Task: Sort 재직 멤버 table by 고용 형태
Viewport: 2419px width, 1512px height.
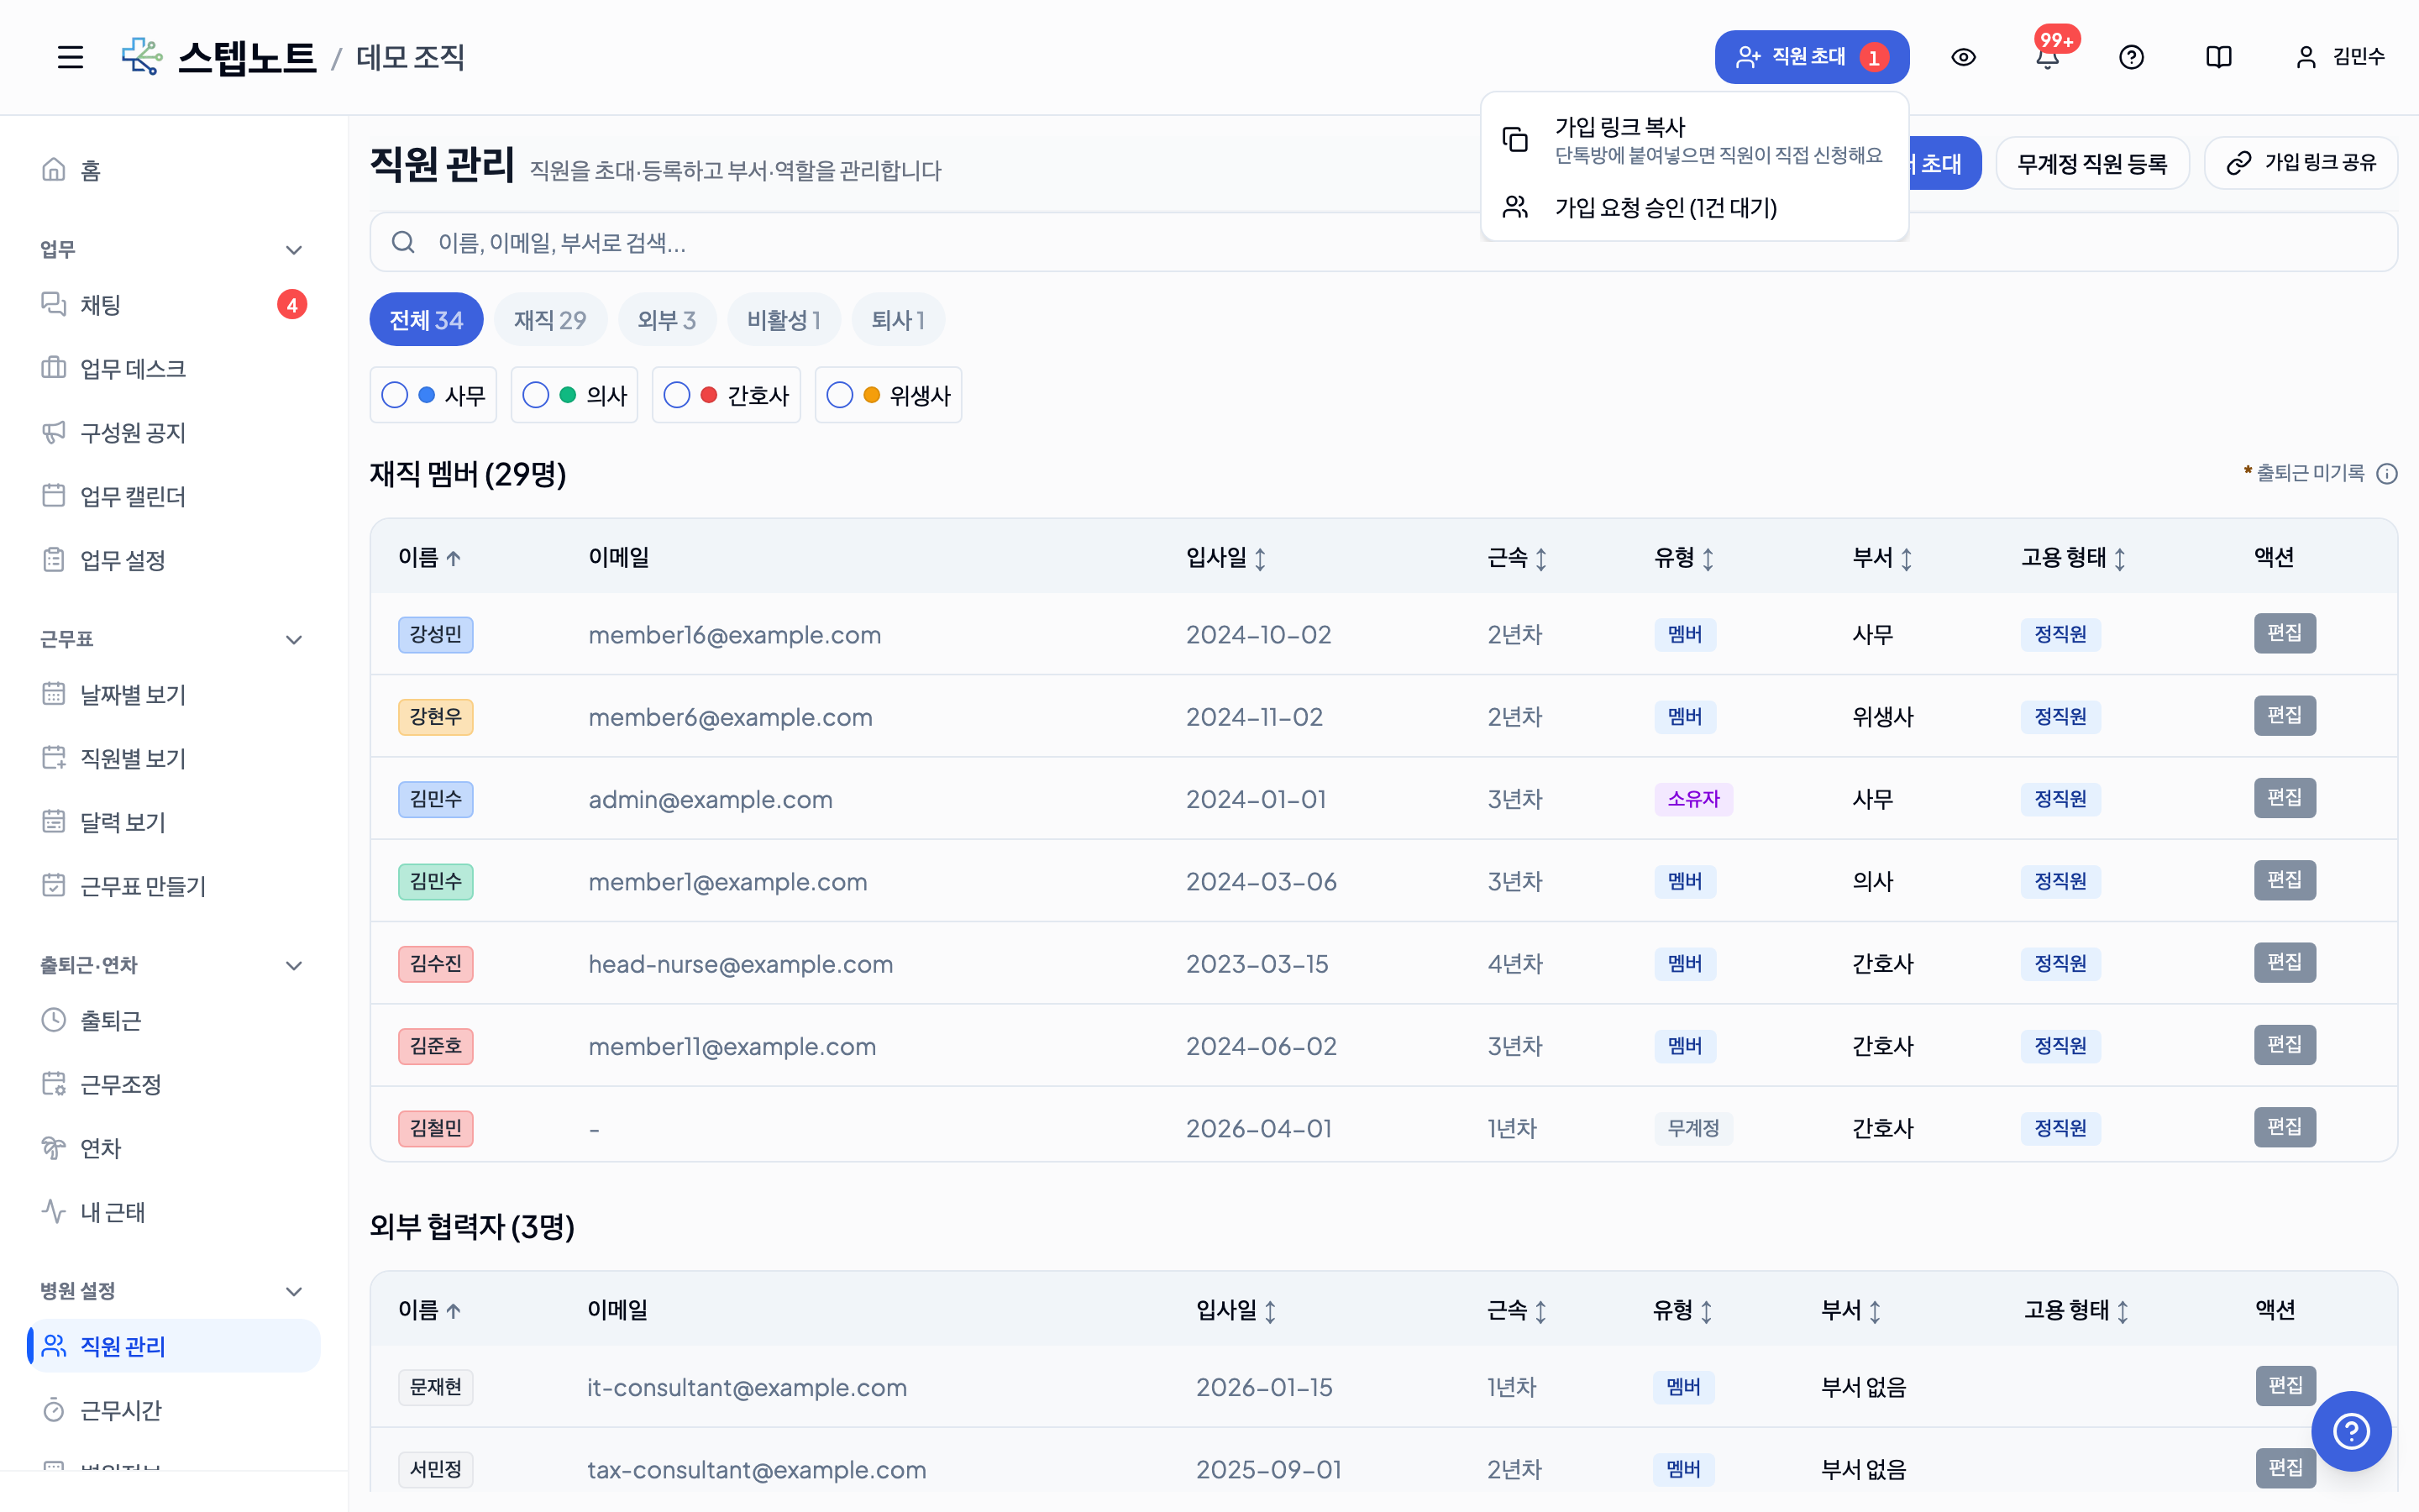Action: (x=2074, y=557)
